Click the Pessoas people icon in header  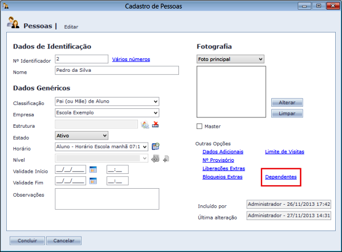(x=14, y=23)
